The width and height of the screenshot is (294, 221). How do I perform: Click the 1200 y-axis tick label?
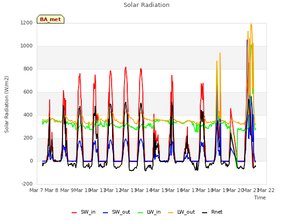[27, 23]
